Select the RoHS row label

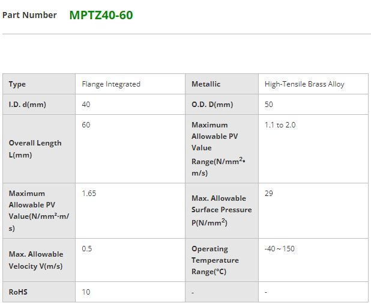(18, 292)
